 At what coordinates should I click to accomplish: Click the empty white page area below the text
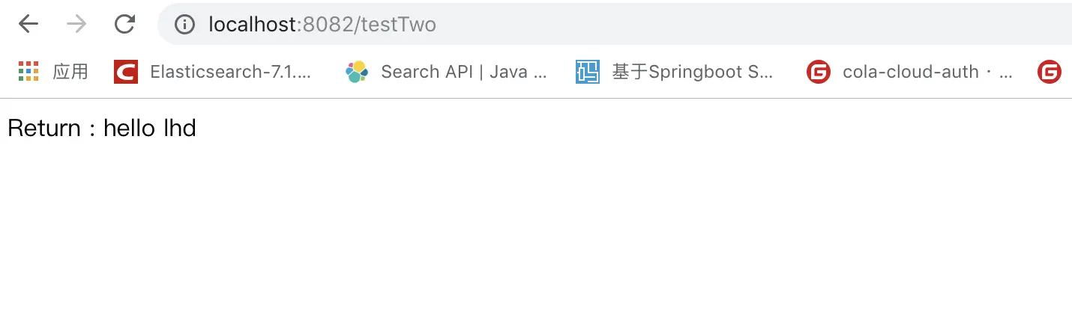[536, 239]
